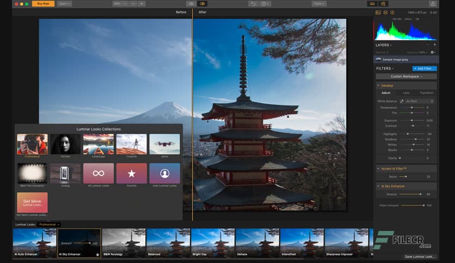
Task: Select the Landscape looks collection
Action: click(x=99, y=144)
